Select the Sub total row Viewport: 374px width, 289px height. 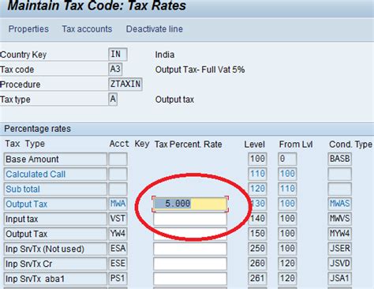55,189
